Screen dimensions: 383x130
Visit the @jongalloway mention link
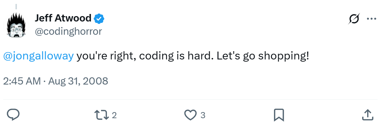38,56
